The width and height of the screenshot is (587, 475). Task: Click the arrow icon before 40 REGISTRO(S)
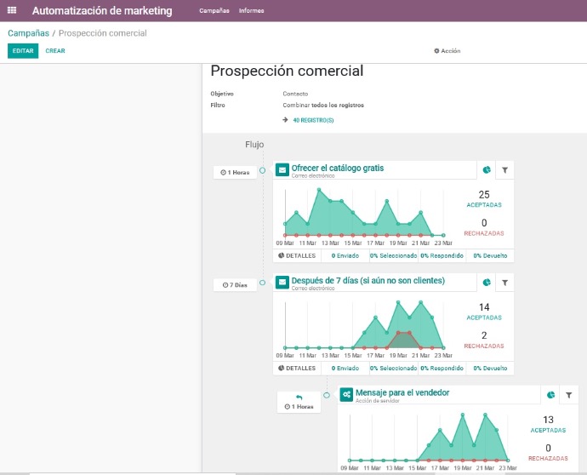[x=285, y=120]
